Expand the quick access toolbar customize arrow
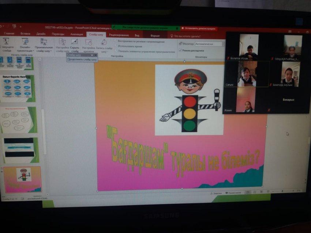The height and width of the screenshot is (233, 311). click(x=20, y=26)
